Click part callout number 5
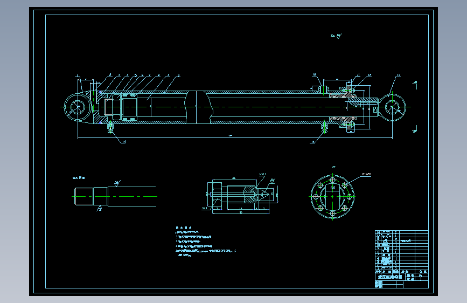Viewport: 467px width, 303px height. click(x=136, y=75)
